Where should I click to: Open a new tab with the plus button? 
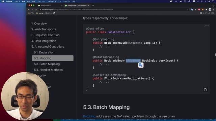93,5
